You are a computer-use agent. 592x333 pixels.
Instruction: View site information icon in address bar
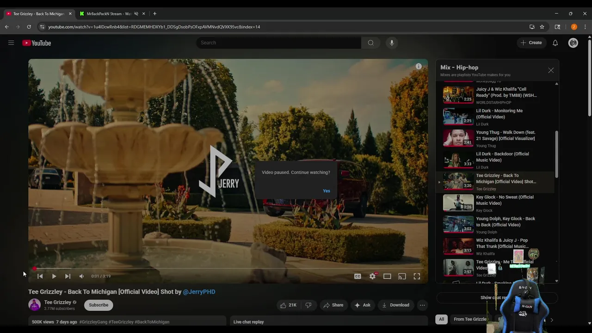click(x=42, y=27)
